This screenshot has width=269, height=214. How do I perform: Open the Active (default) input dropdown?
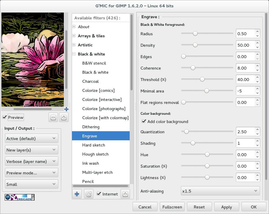click(x=32, y=139)
